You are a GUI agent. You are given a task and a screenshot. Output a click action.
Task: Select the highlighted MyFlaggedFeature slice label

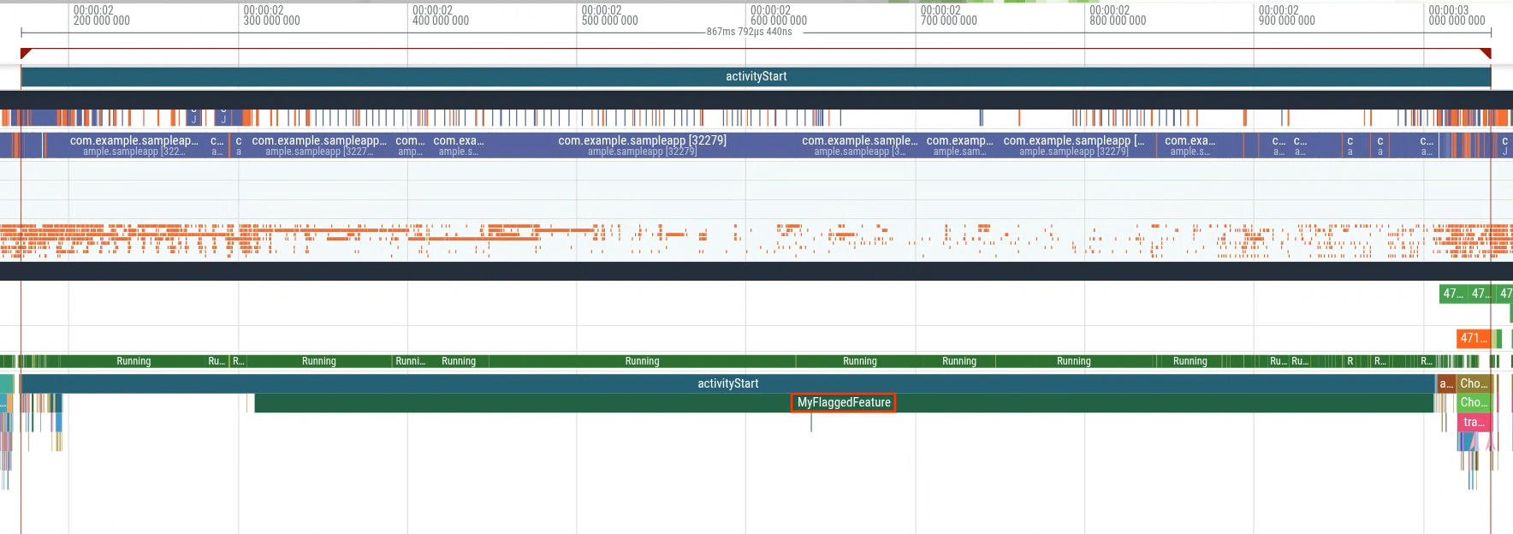coord(844,402)
